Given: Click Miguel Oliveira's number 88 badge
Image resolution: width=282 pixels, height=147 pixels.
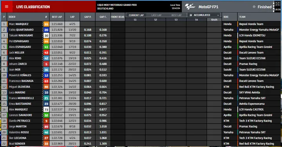Looking at the screenshot, I should click(46, 87).
